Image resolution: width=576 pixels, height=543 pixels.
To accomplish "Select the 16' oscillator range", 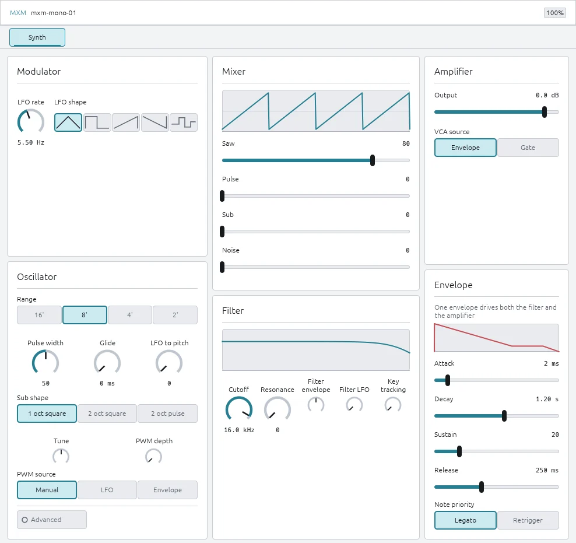I will [x=39, y=315].
